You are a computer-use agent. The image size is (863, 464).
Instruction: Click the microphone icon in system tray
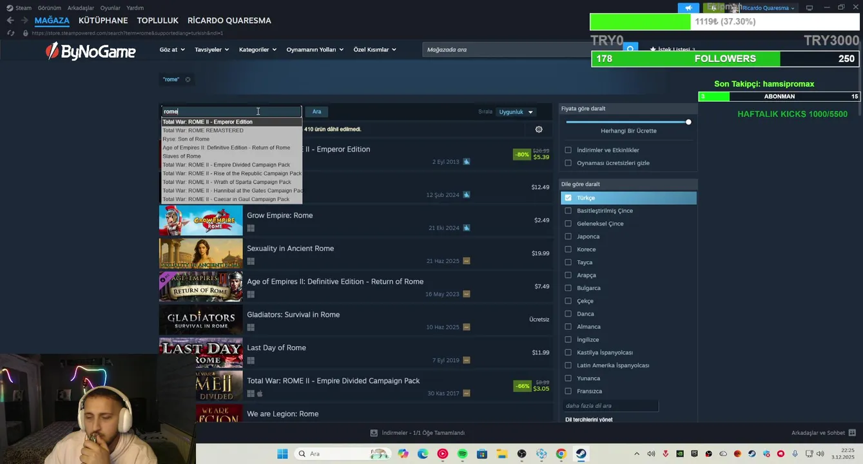point(795,454)
